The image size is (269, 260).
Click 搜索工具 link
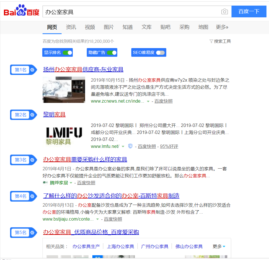pos(222,41)
